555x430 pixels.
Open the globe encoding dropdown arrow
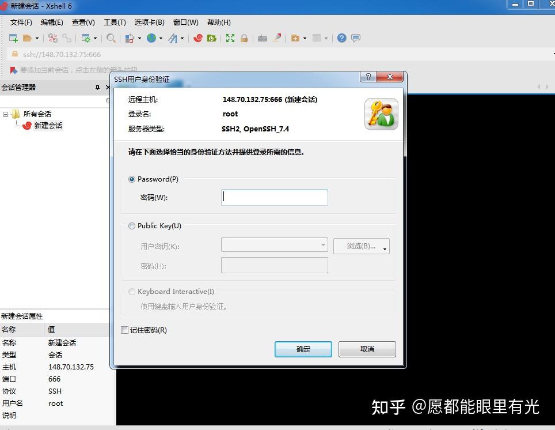[x=161, y=38]
